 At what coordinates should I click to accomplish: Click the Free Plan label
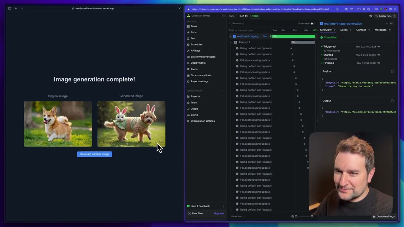(x=197, y=213)
